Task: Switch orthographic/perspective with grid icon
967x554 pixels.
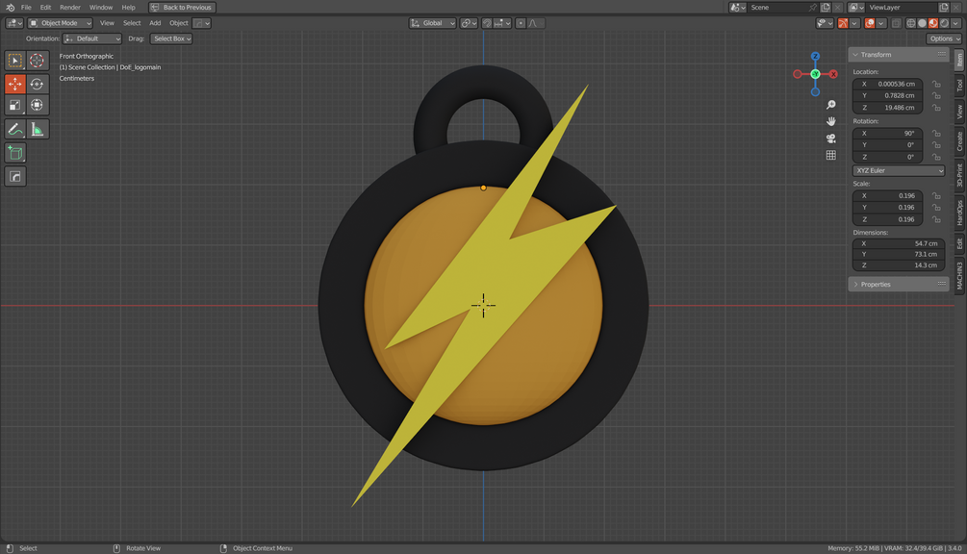Action: (x=830, y=155)
